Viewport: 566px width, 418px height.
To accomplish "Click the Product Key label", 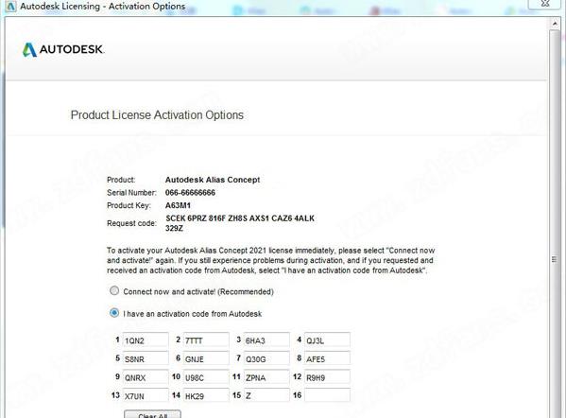I will (x=129, y=205).
